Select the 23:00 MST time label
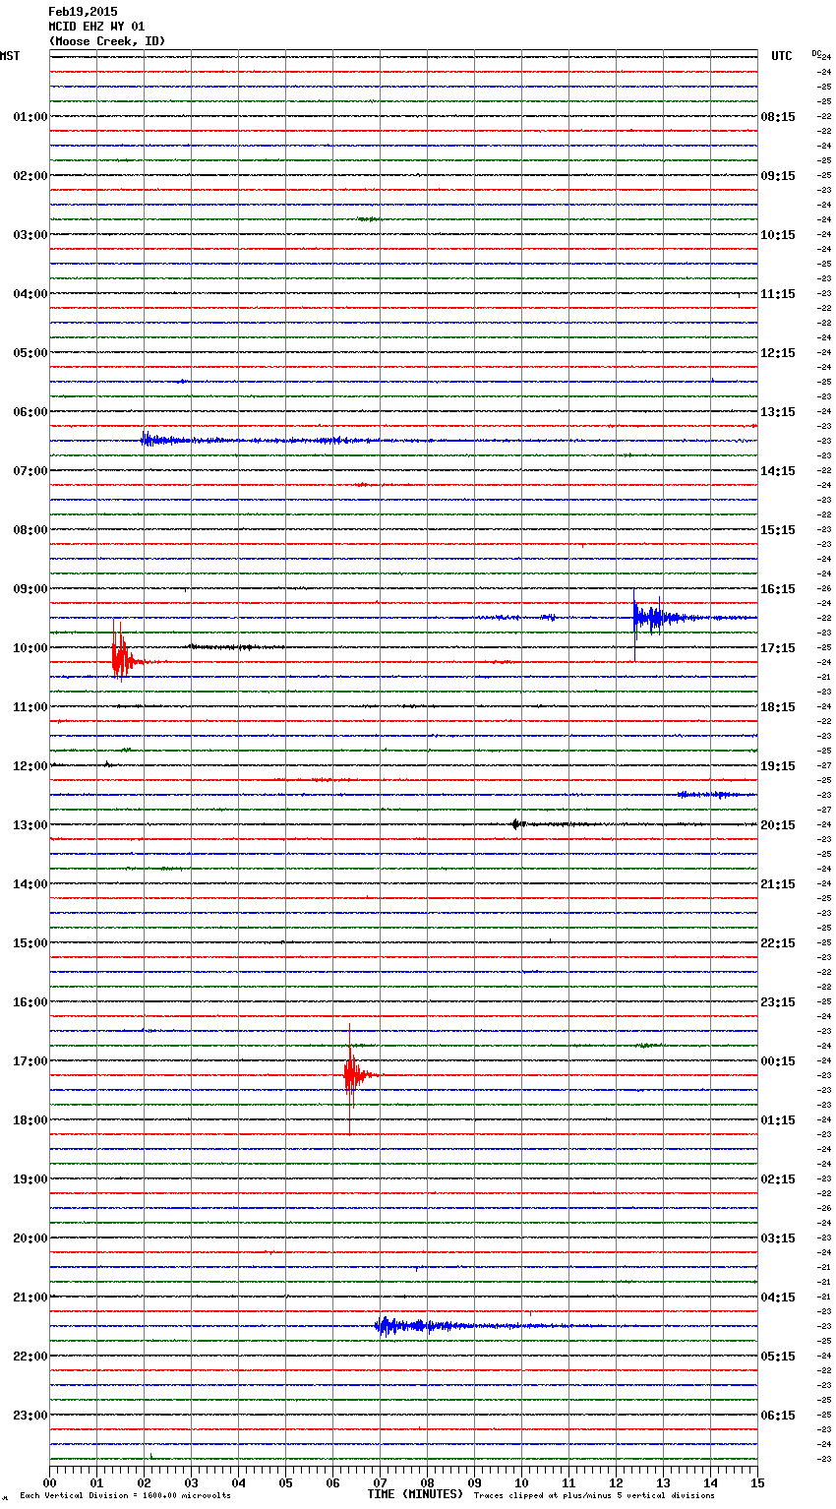Viewport: 836px width, 1509px height. click(x=30, y=1416)
